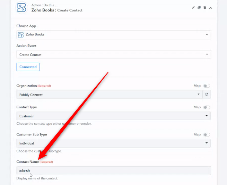Click the Organization (Required) label
Screen dimensions: 227x185
(x=34, y=86)
